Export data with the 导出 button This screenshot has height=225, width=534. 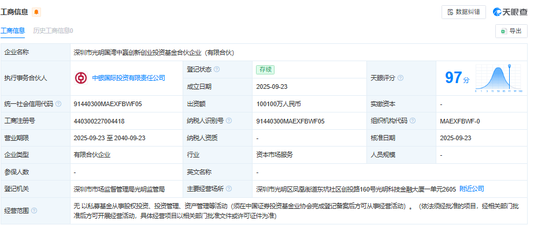[511, 31]
